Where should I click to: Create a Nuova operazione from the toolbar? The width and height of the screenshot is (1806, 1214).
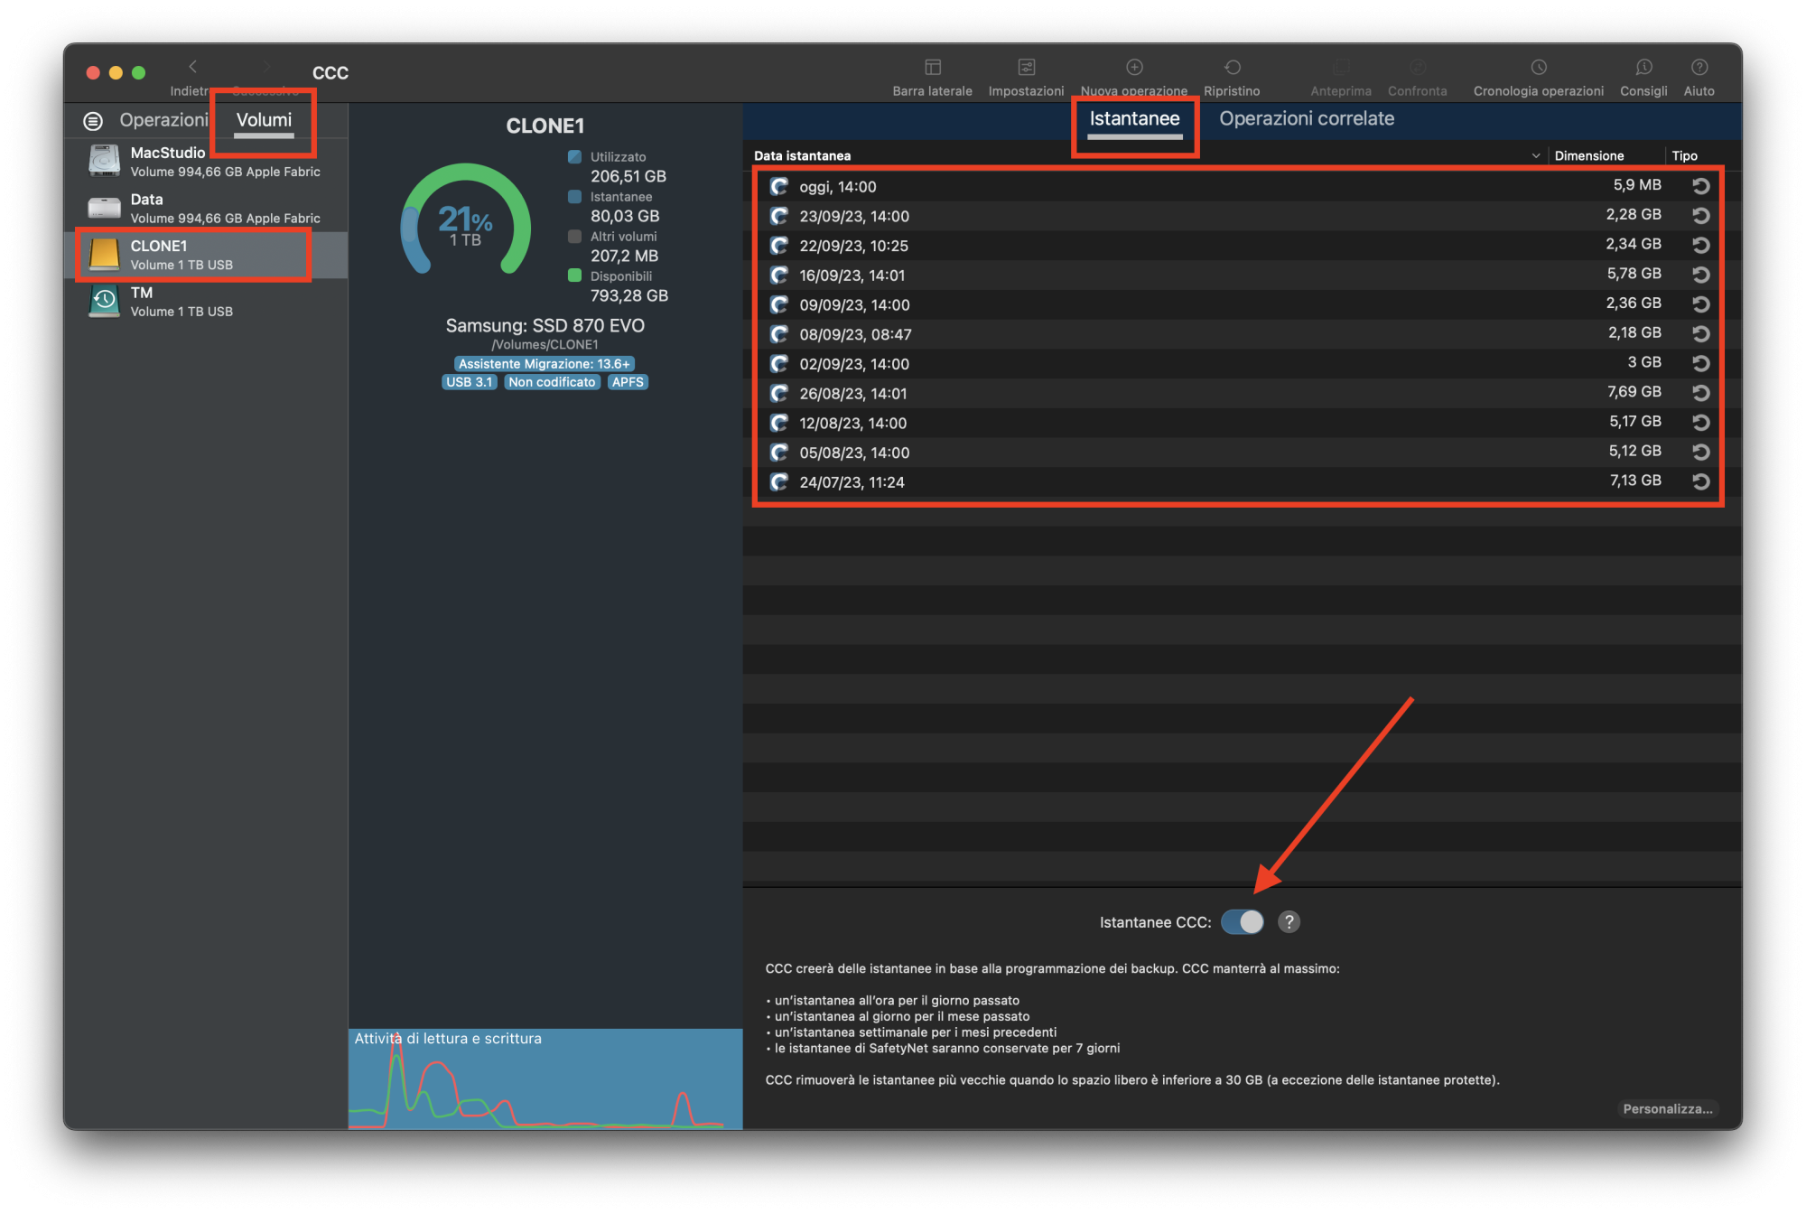point(1134,68)
